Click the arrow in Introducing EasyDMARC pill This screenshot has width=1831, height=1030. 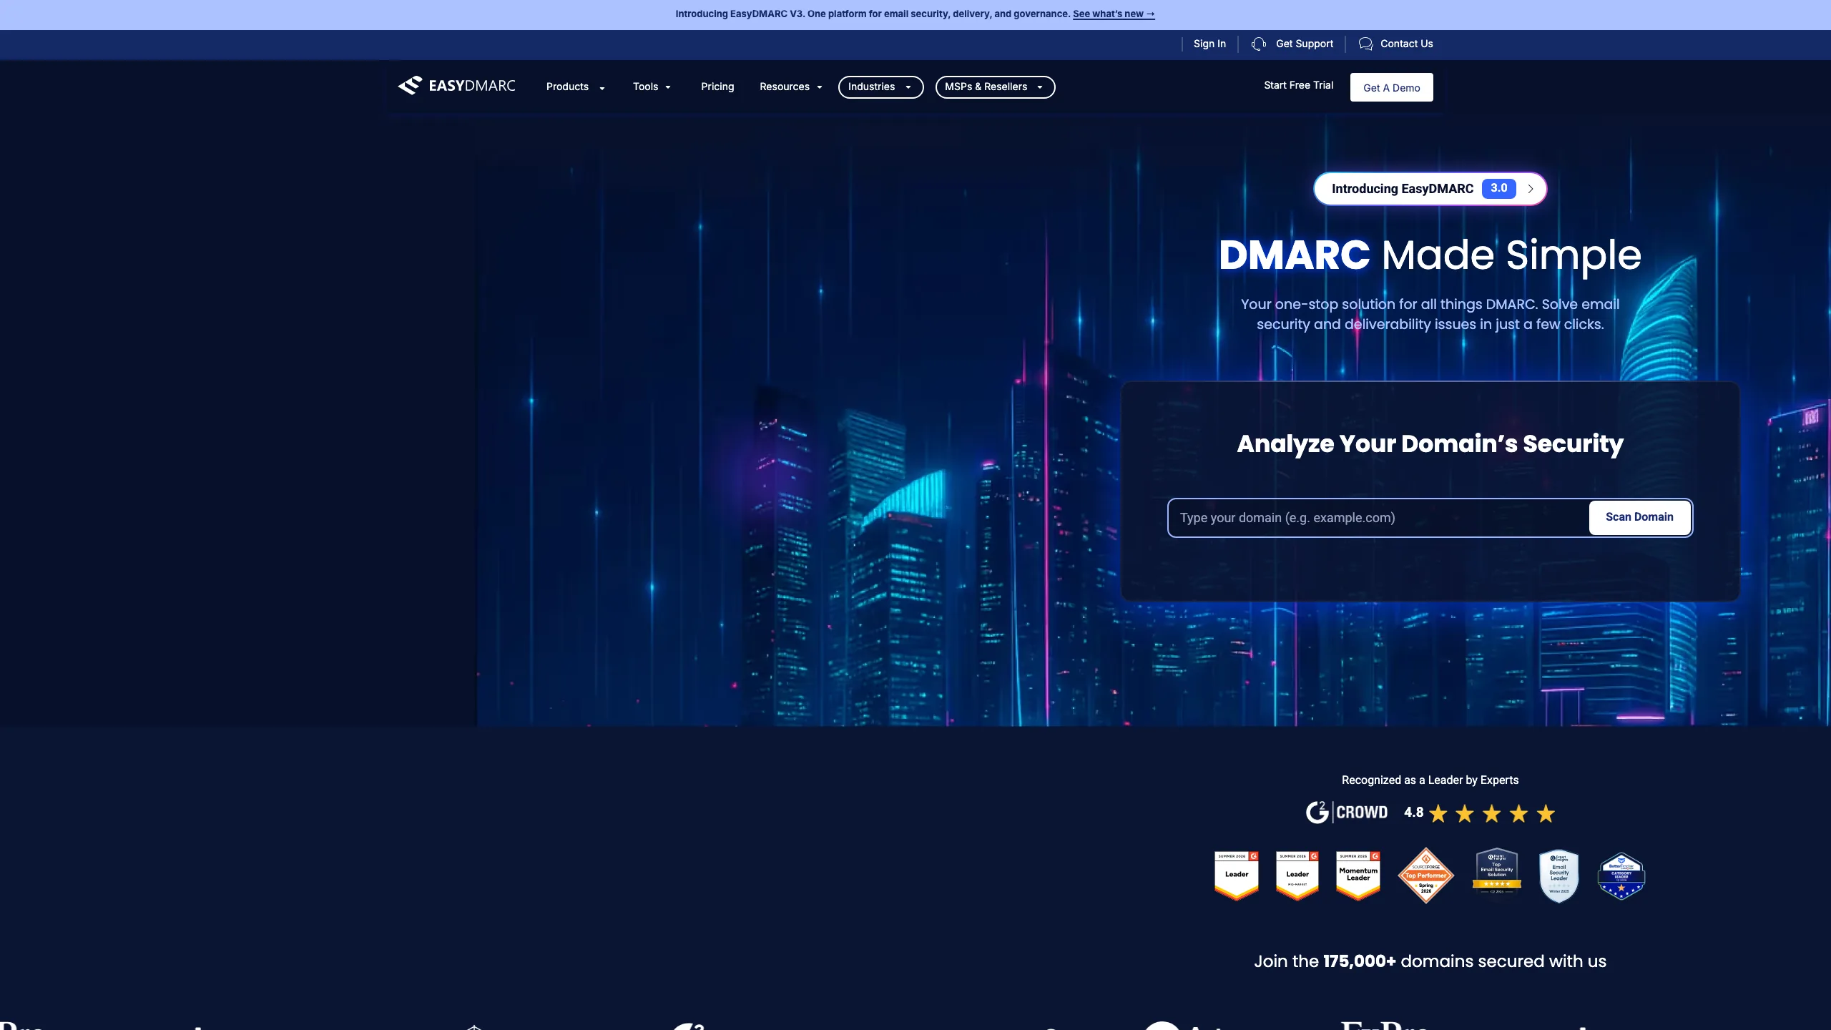point(1531,189)
